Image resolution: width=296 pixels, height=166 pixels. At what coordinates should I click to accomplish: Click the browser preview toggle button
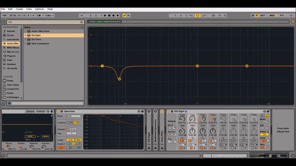click(x=9, y=103)
